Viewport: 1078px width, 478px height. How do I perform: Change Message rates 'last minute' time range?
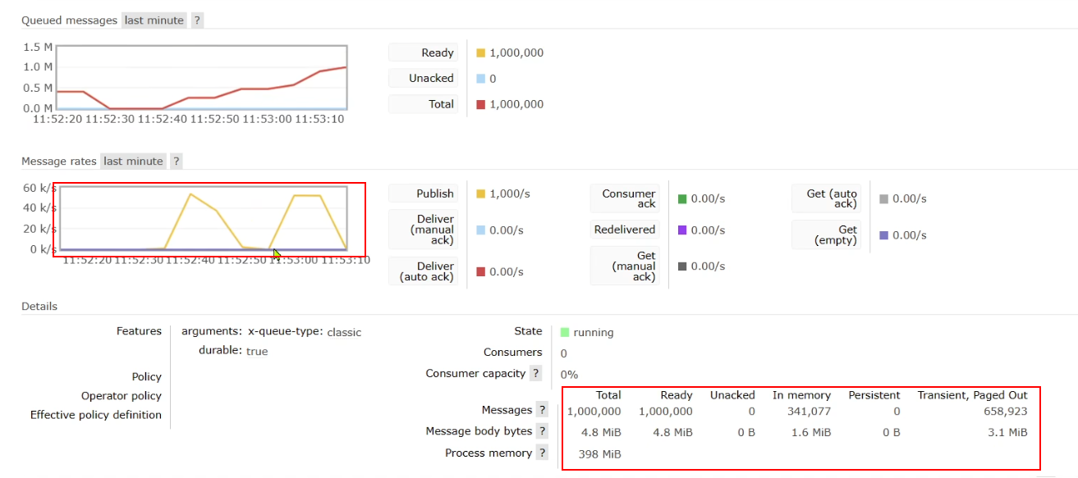coord(134,162)
